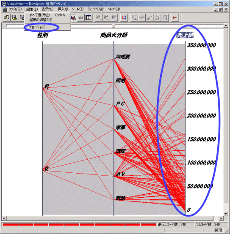Click the 200,000,000 scale value
Image resolution: width=230 pixels, height=234 pixels.
point(202,116)
